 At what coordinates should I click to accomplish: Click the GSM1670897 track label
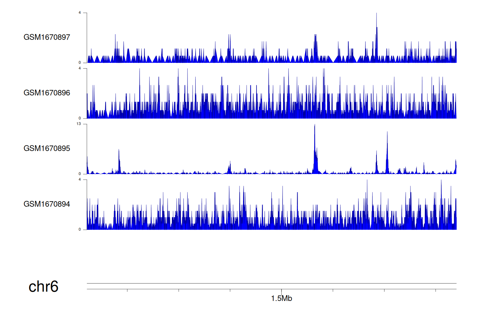(47, 37)
